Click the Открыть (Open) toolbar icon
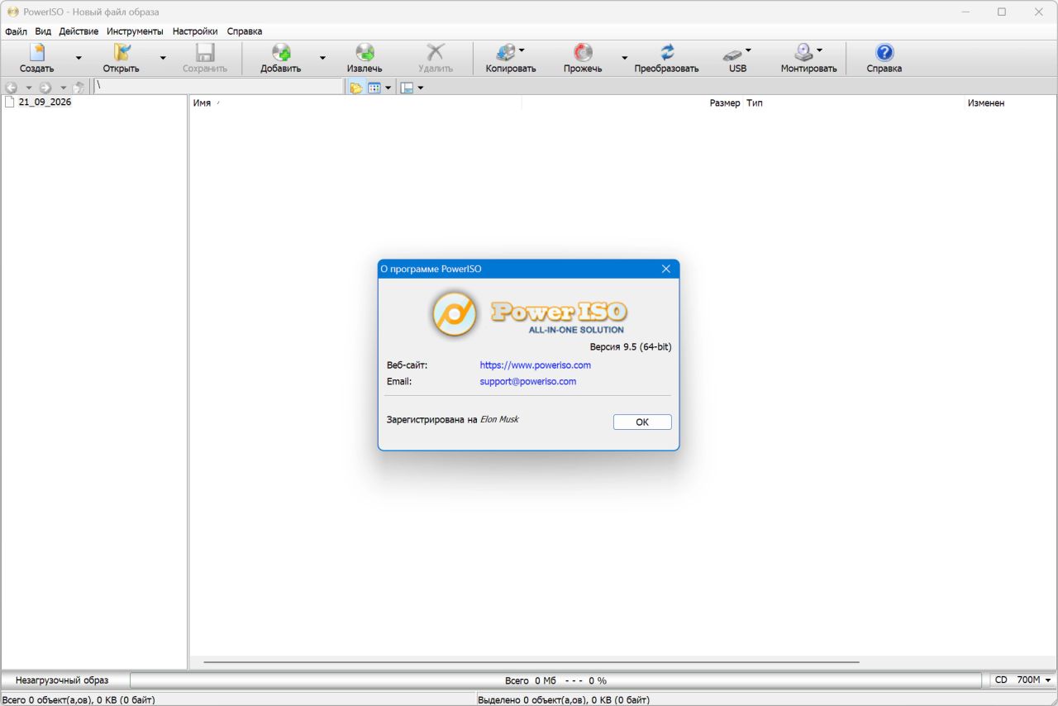 pos(122,53)
